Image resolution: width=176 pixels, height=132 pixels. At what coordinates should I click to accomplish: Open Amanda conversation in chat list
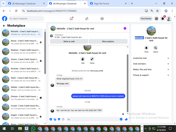22,70
